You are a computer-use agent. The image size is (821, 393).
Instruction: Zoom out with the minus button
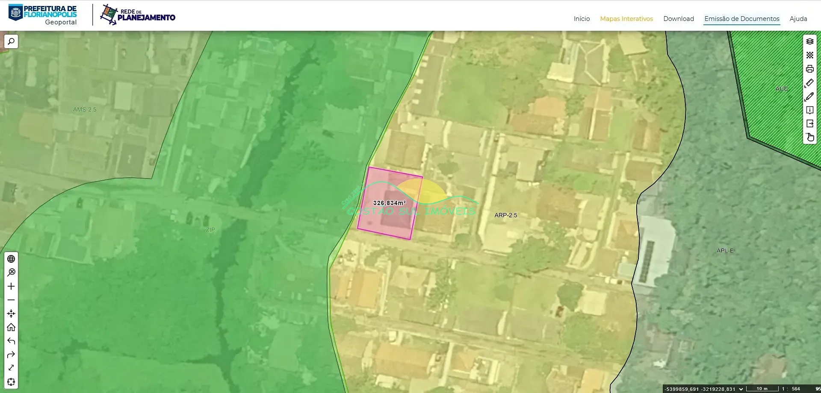click(x=11, y=300)
